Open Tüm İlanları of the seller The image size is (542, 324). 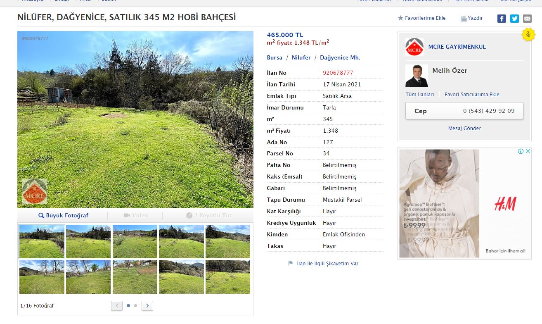pyautogui.click(x=420, y=95)
